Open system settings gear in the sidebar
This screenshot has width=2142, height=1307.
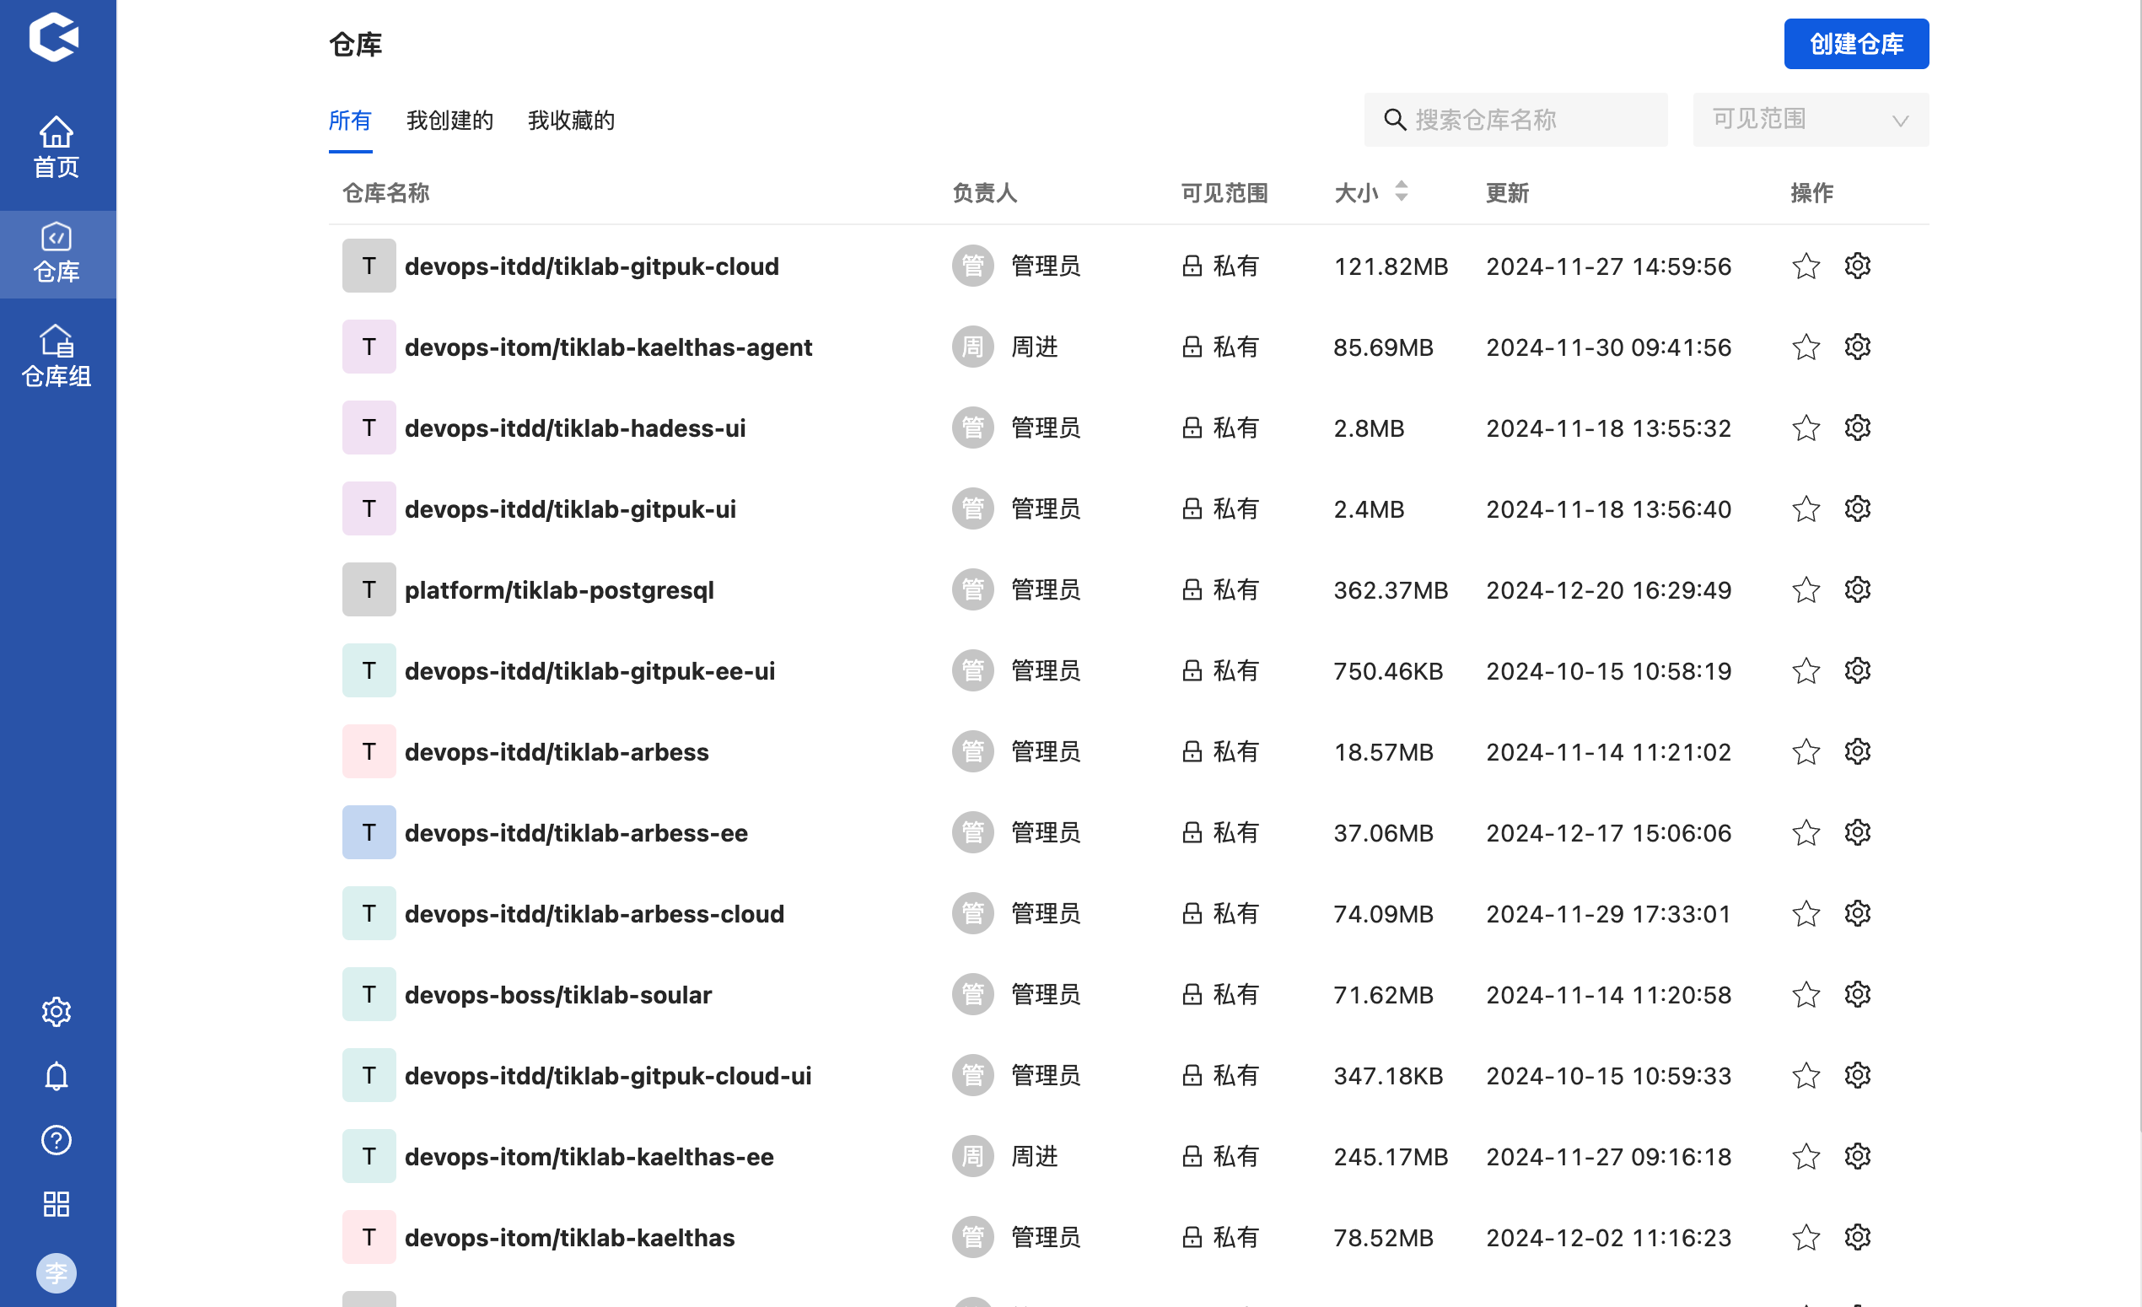(x=57, y=1012)
